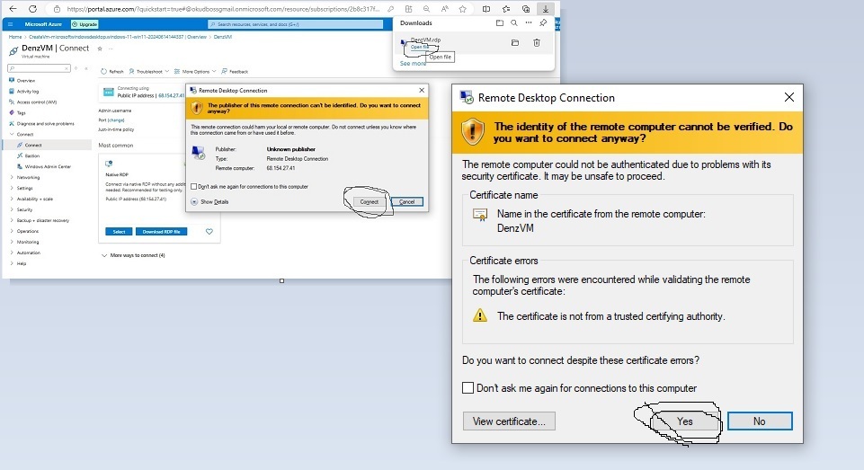Screen dimensions: 864x470
Task: Click the browser Back arrow
Action: pos(13,9)
